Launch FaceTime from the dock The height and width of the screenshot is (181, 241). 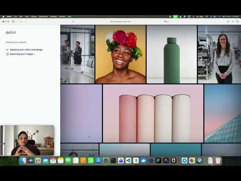(68, 161)
